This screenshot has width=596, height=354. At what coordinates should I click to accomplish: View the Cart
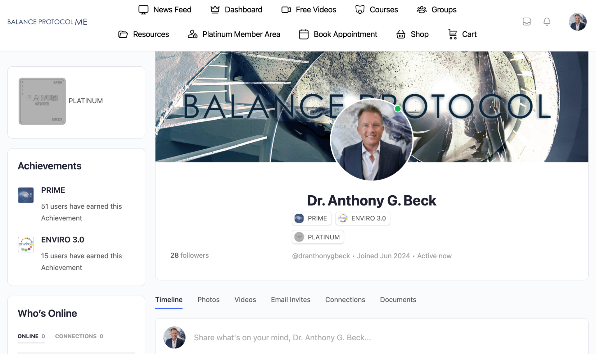click(x=462, y=34)
